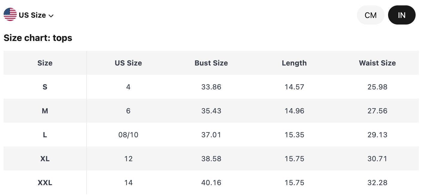Click the Size chart: tops heading

pos(38,38)
